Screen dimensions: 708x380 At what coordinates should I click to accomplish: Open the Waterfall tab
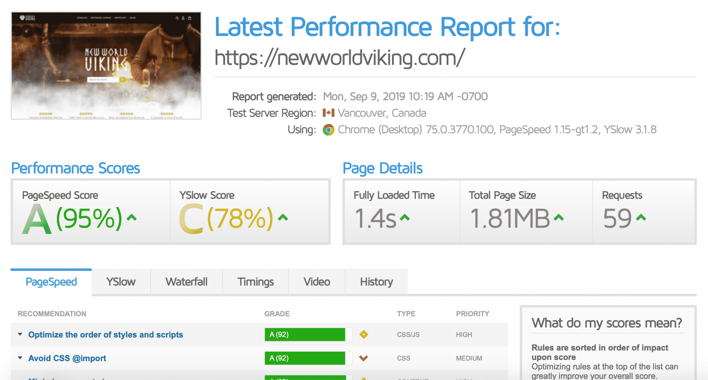[x=187, y=282]
